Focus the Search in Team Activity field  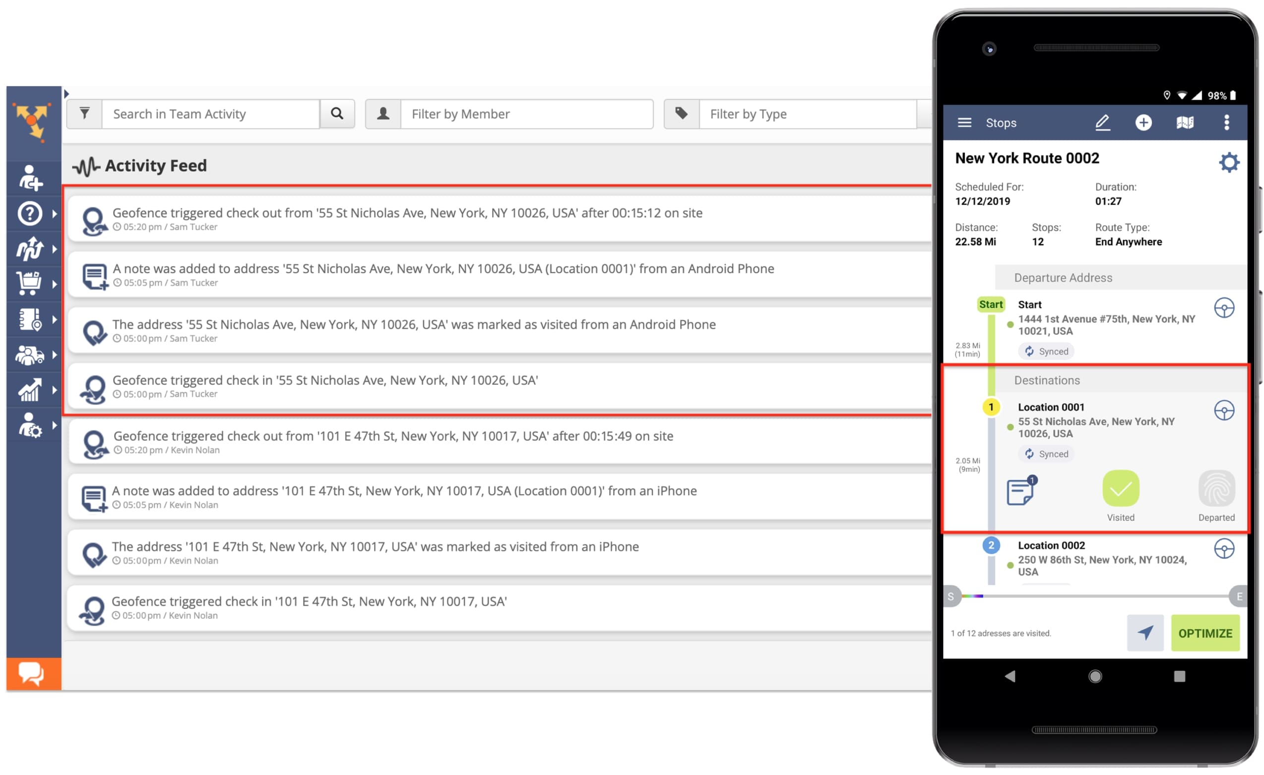pos(211,114)
